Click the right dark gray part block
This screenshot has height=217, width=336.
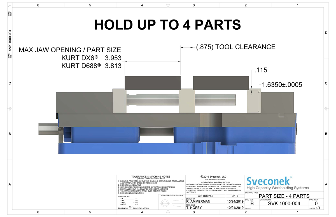click(221, 83)
